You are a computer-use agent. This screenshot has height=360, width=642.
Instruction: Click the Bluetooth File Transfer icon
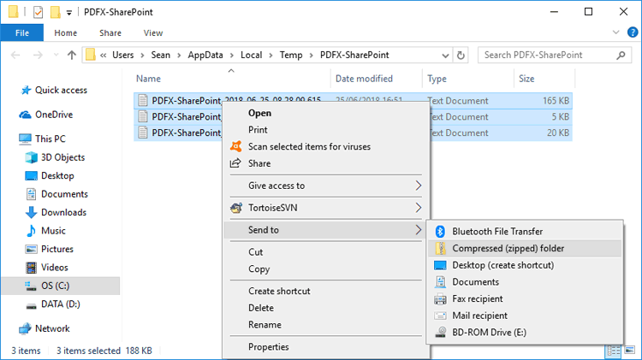[x=440, y=232]
